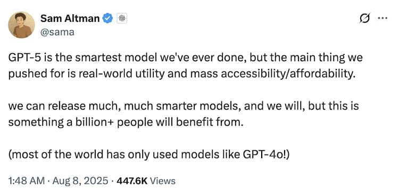
Task: Open the 447.6K view count
Action: 132,181
